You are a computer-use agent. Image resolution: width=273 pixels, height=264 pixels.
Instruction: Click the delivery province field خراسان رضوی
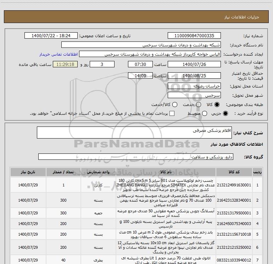[194, 86]
